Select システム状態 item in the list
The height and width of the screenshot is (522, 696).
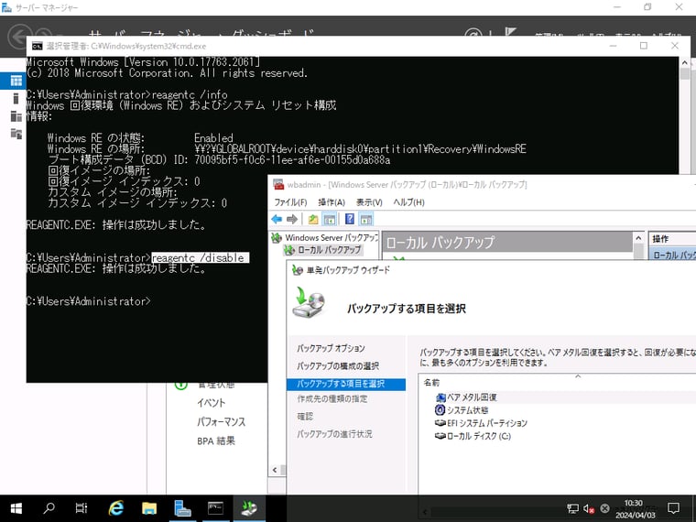467,410
